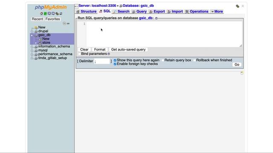
Task: Click the unlink from main panel icon
Action: tap(68, 23)
